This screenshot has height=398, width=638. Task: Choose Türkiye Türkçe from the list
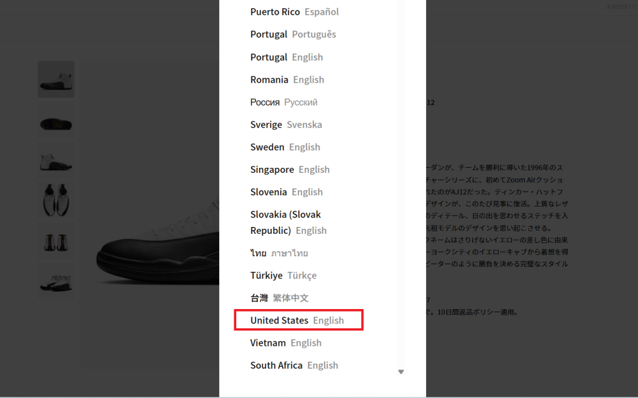(x=287, y=275)
